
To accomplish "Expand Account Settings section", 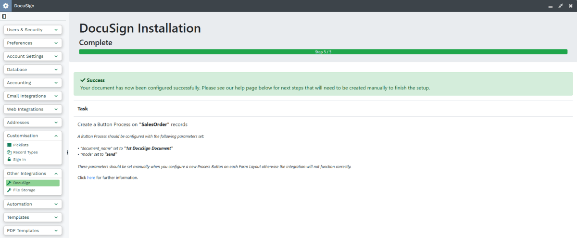I will [33, 56].
